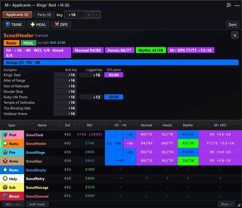The width and height of the screenshot is (242, 208).
Task: Select the ScoutRetry applicant name
Action: [35, 179]
